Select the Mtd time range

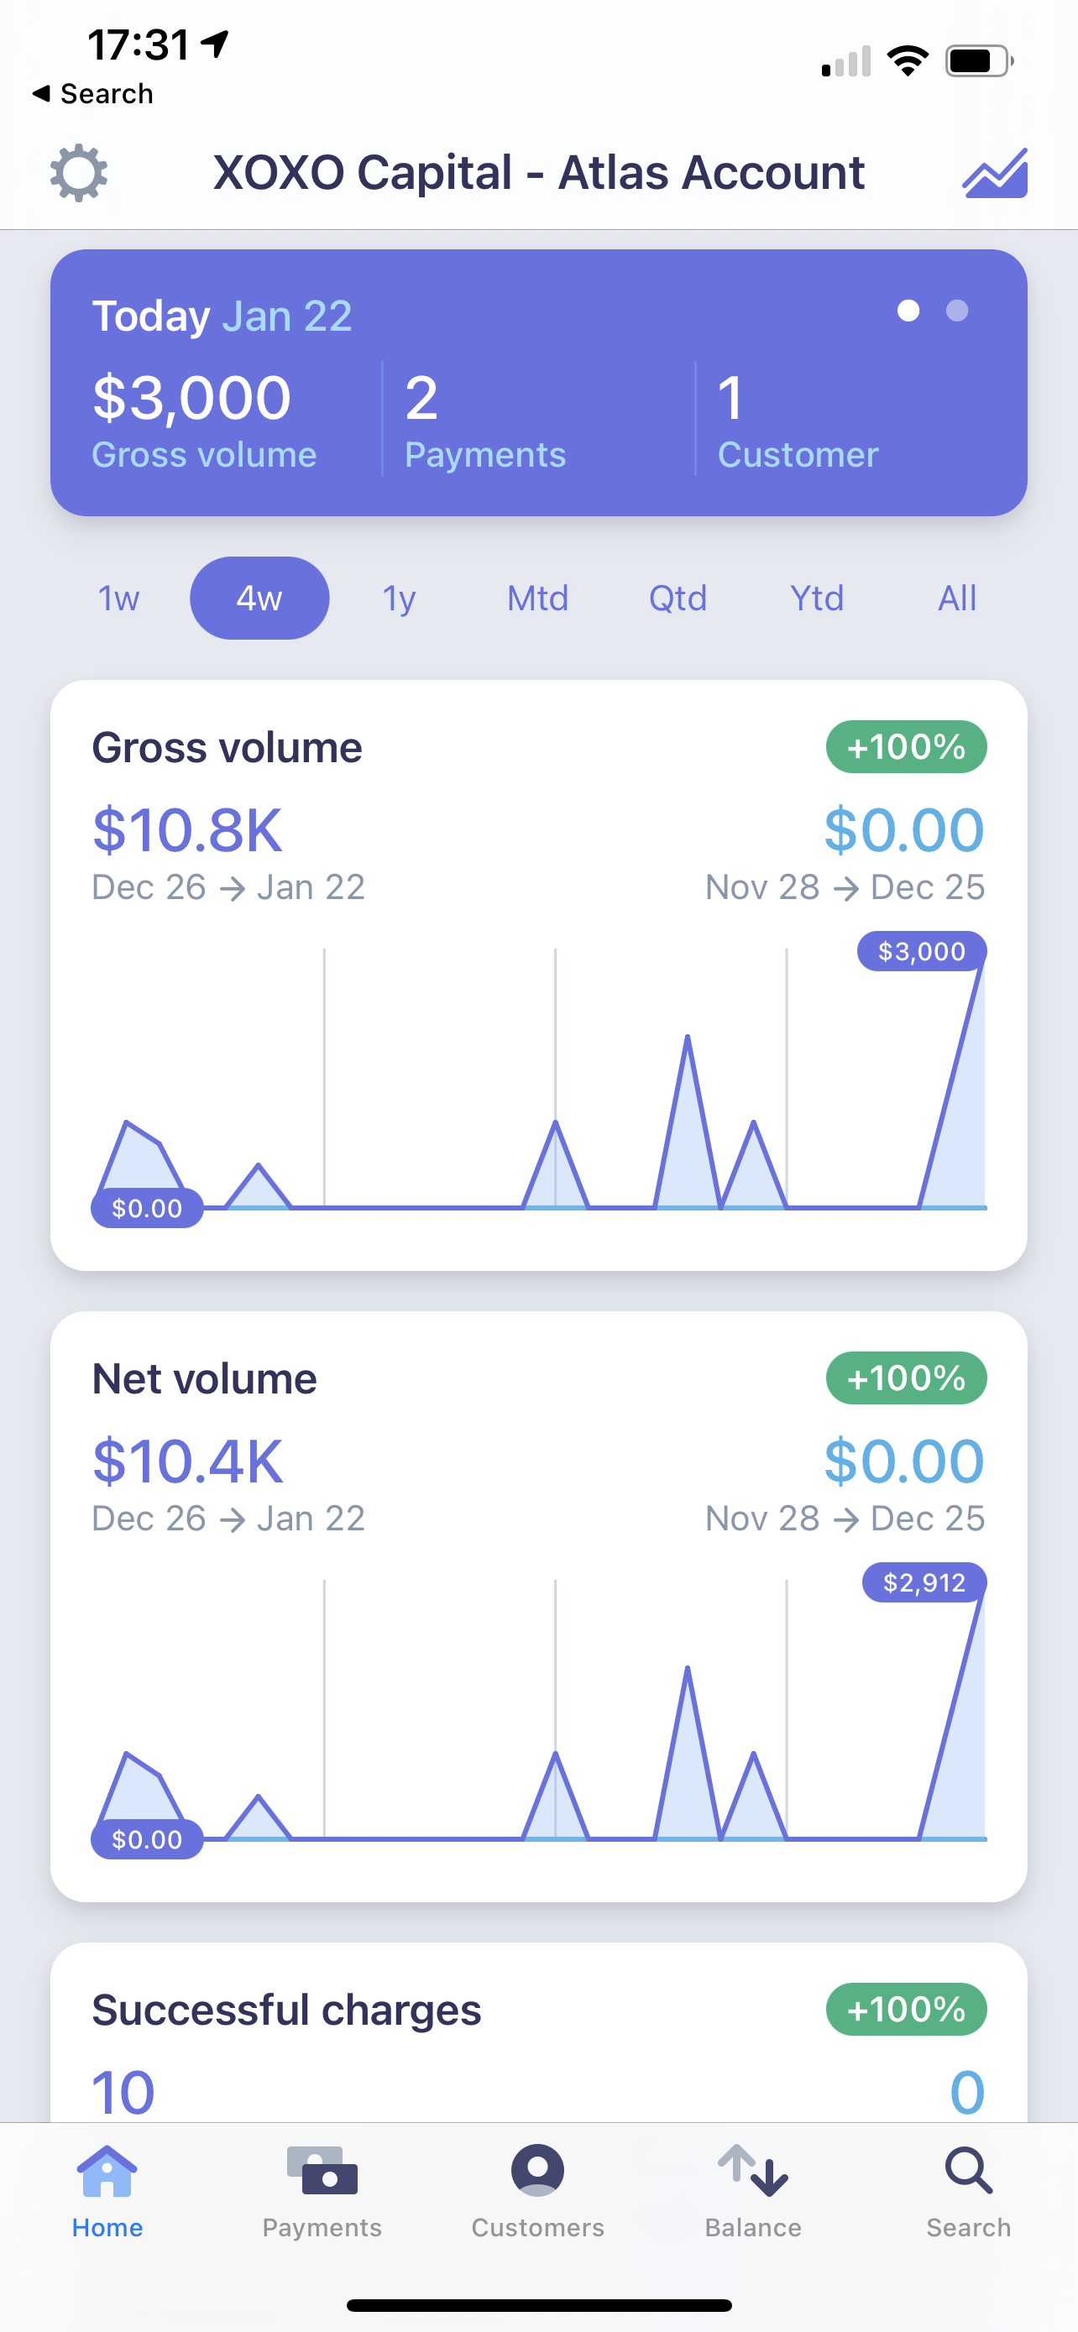[x=537, y=599]
